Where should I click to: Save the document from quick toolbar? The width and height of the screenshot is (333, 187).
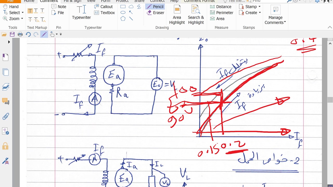tap(12, 34)
